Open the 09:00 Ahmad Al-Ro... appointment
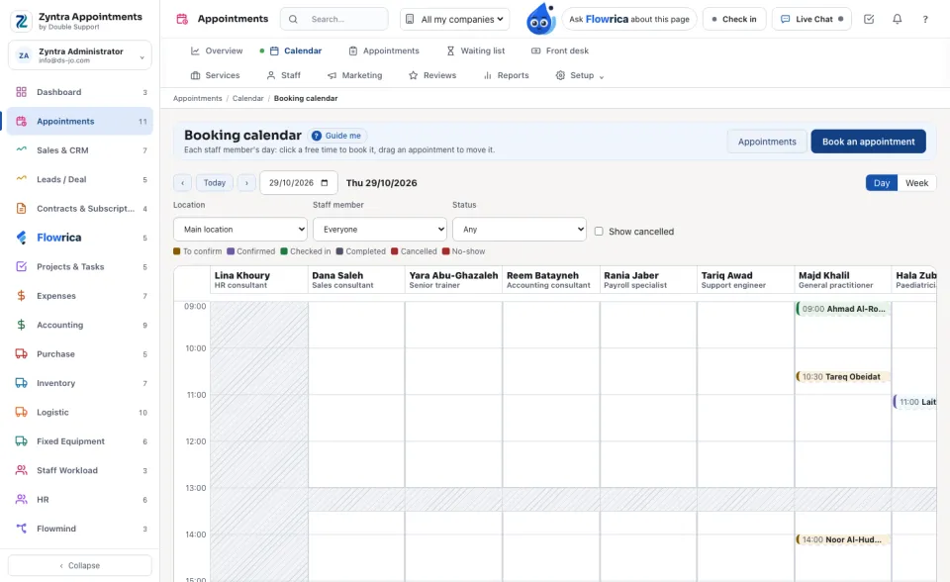Image resolution: width=950 pixels, height=582 pixels. 842,309
